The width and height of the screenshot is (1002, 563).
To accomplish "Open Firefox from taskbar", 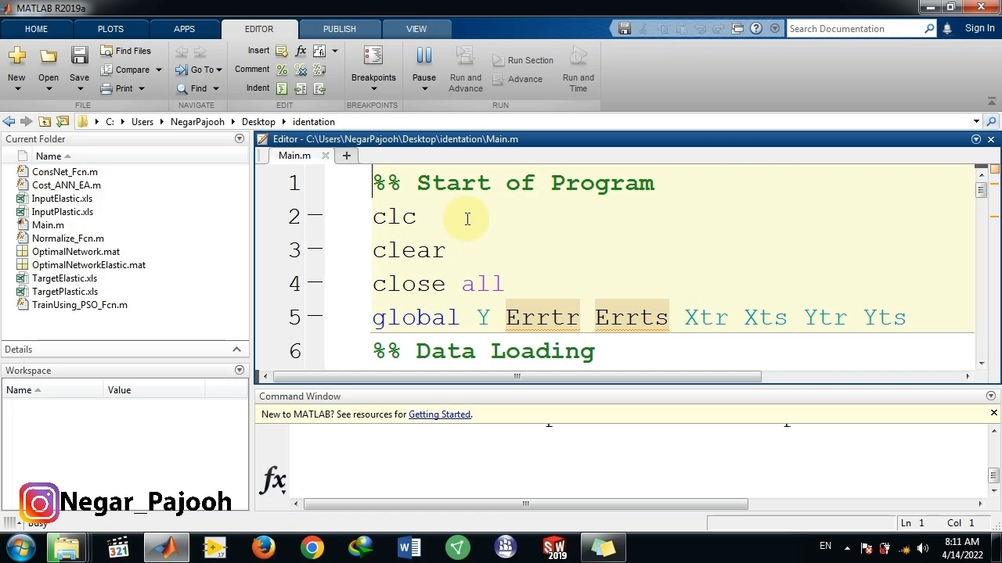I will [x=264, y=547].
